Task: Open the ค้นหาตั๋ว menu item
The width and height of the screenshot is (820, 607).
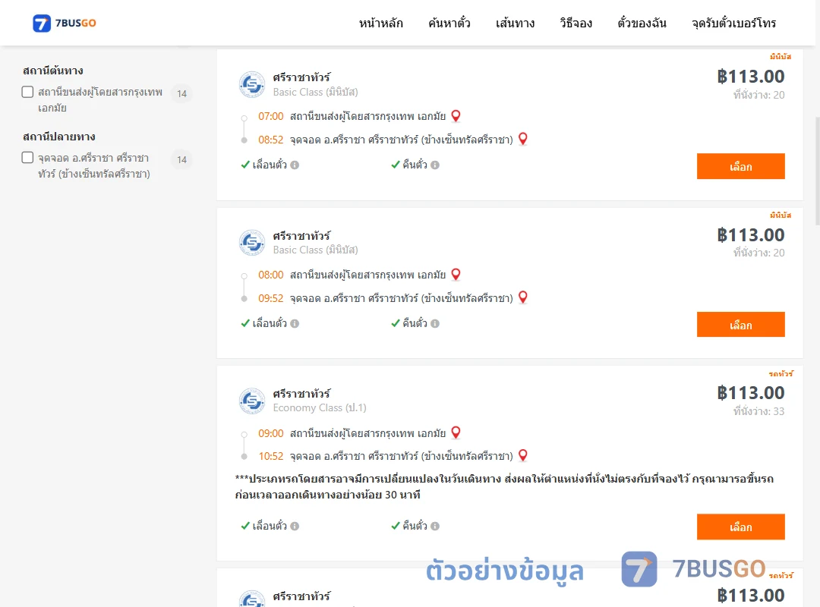Action: click(x=449, y=24)
